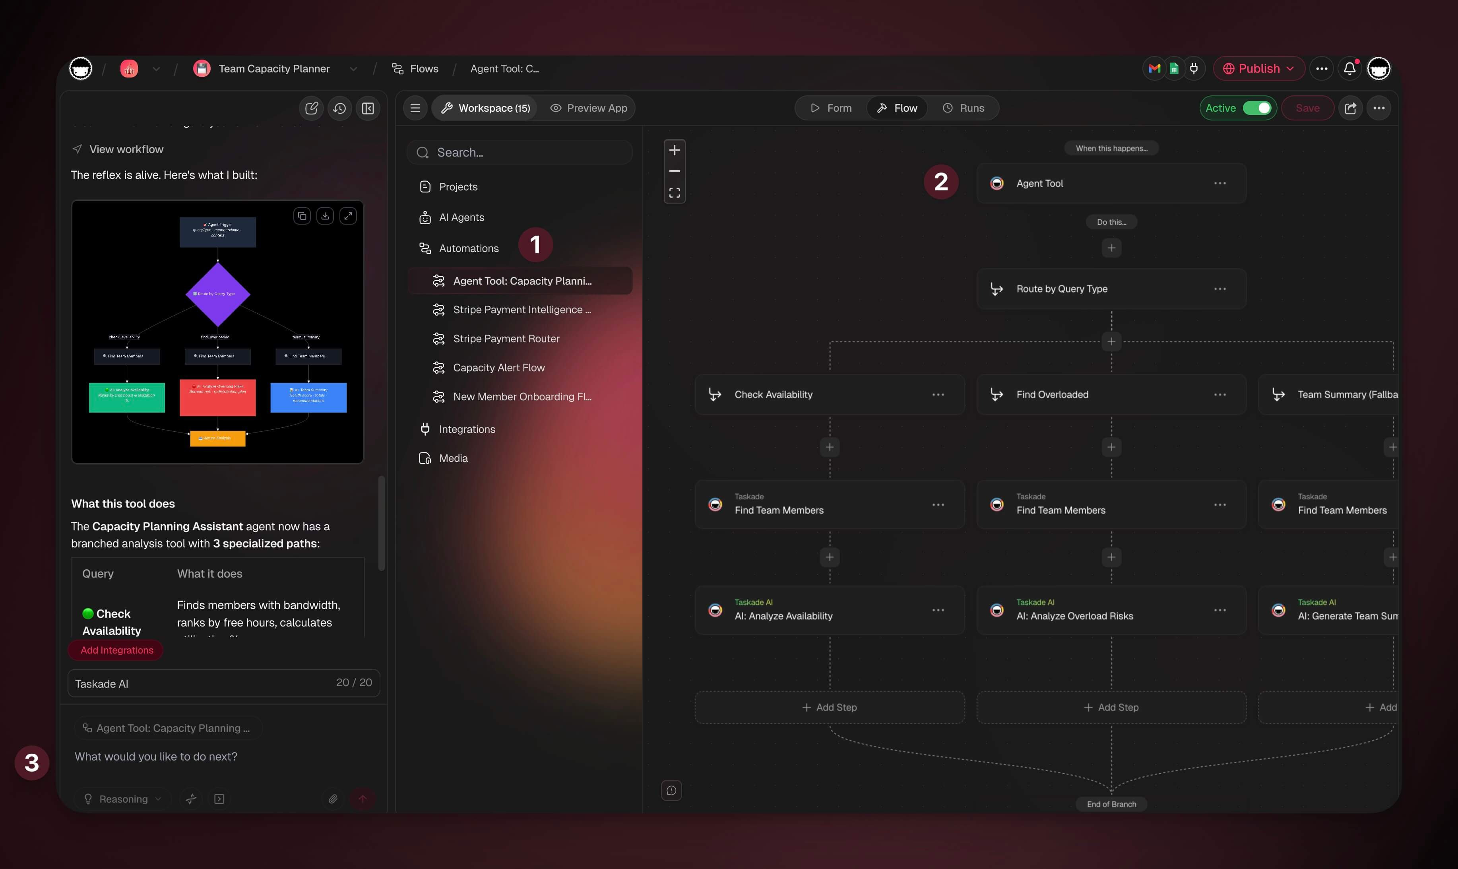
Task: Switch to the Form tab
Action: (x=831, y=109)
